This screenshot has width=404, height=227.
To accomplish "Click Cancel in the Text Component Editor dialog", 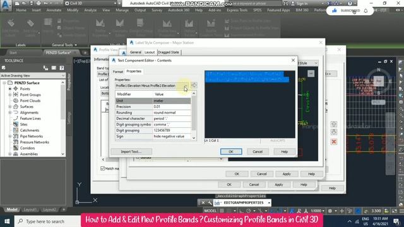I will pos(258,151).
